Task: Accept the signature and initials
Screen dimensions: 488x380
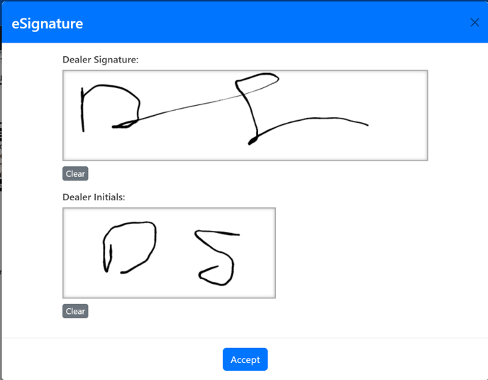Action: click(245, 359)
